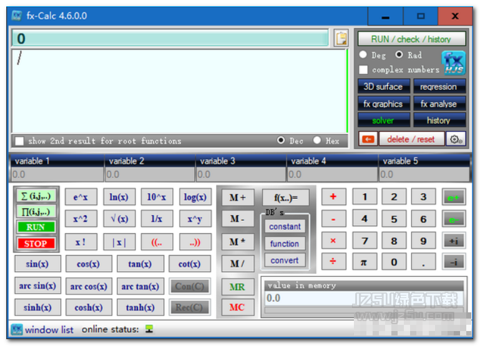Insert opening brackets ((.. key
480x346 pixels.
[x=157, y=242]
